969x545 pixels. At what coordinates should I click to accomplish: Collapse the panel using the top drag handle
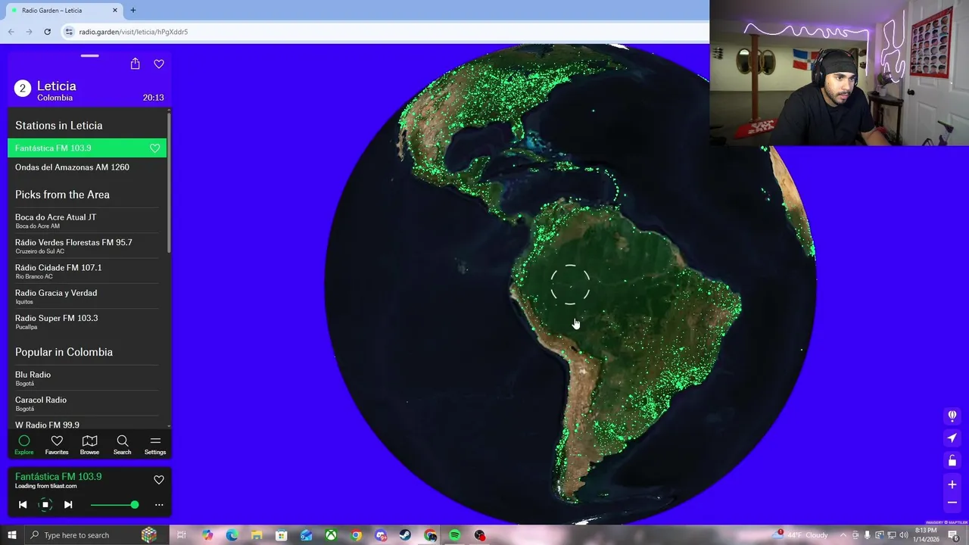[90, 55]
